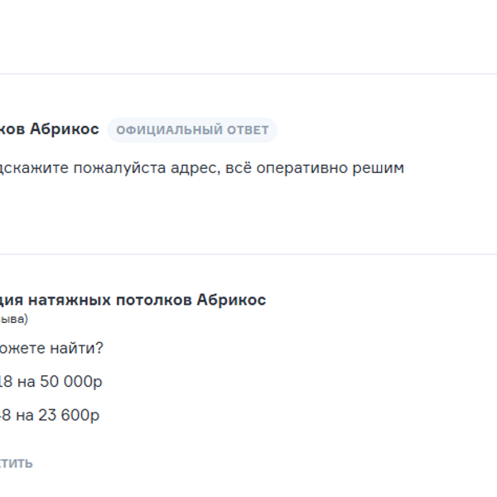
Task: Click the divider line above the official reply
Action: click(248, 75)
